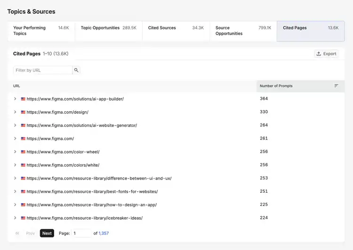The height and width of the screenshot is (250, 353).
Task: Open the how-to-design-an-app URL
Action: [92, 205]
